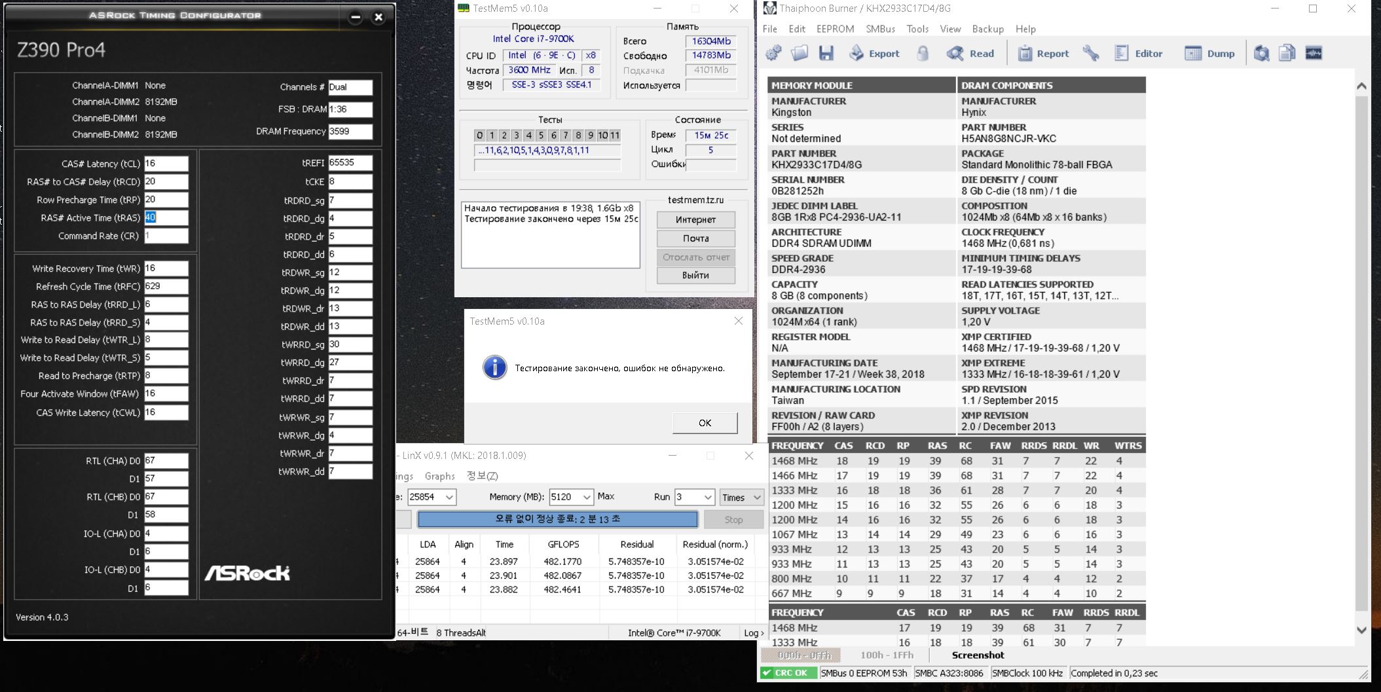
Task: Open Thaiphoon Burner settings gears icon
Action: coord(773,54)
